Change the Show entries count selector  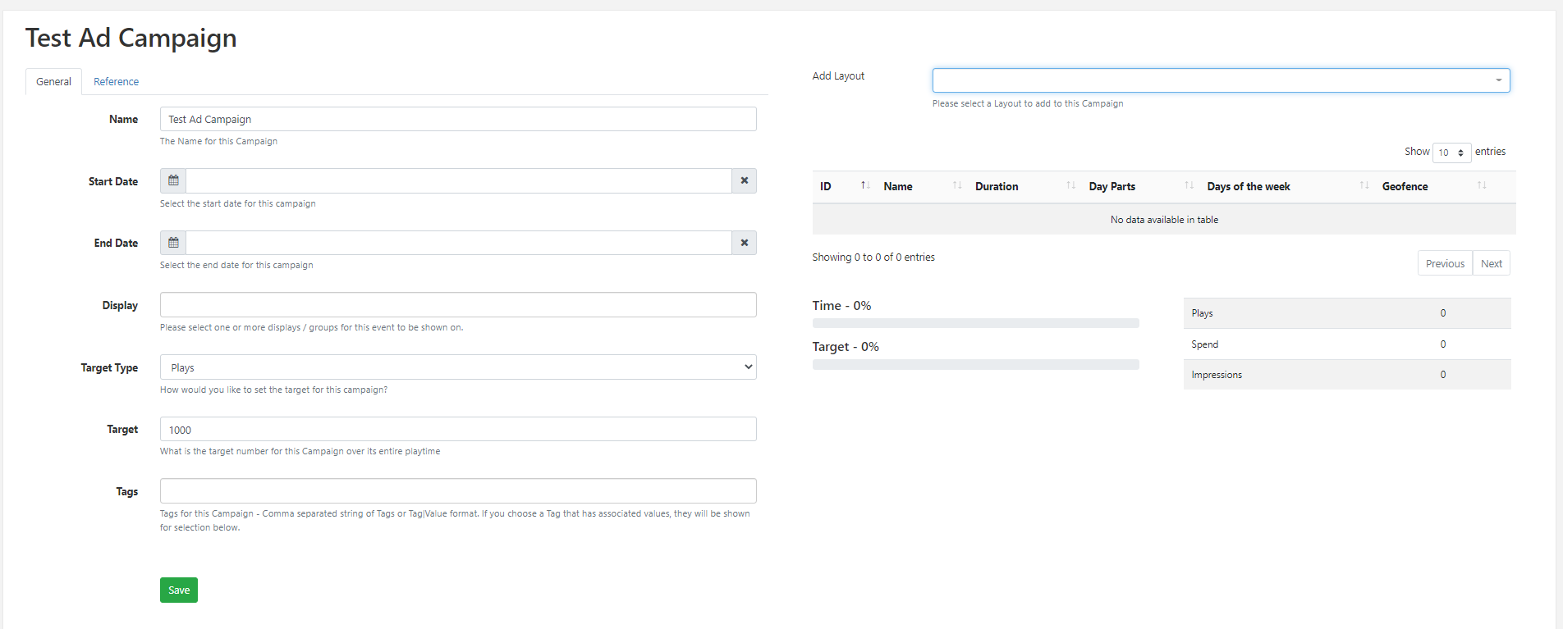(x=1451, y=153)
